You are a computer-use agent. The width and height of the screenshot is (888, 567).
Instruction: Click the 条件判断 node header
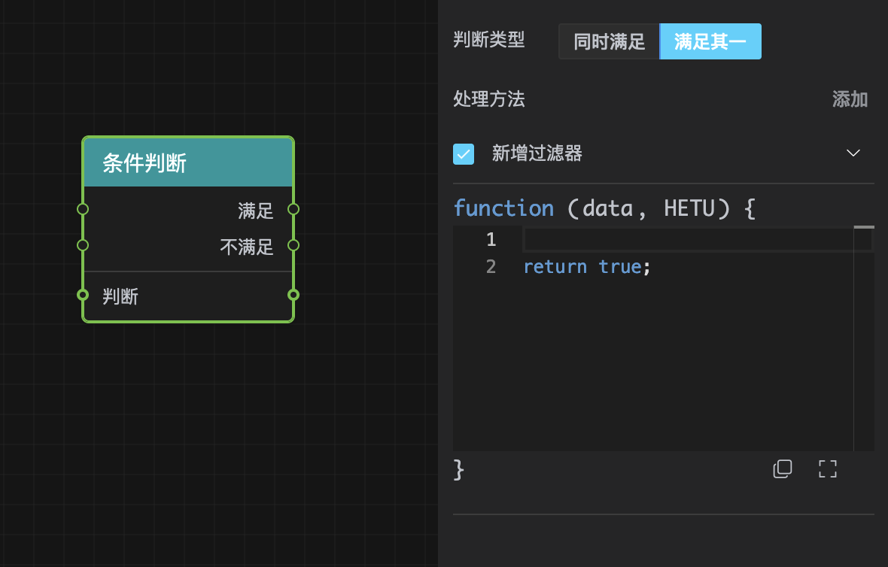pos(188,162)
